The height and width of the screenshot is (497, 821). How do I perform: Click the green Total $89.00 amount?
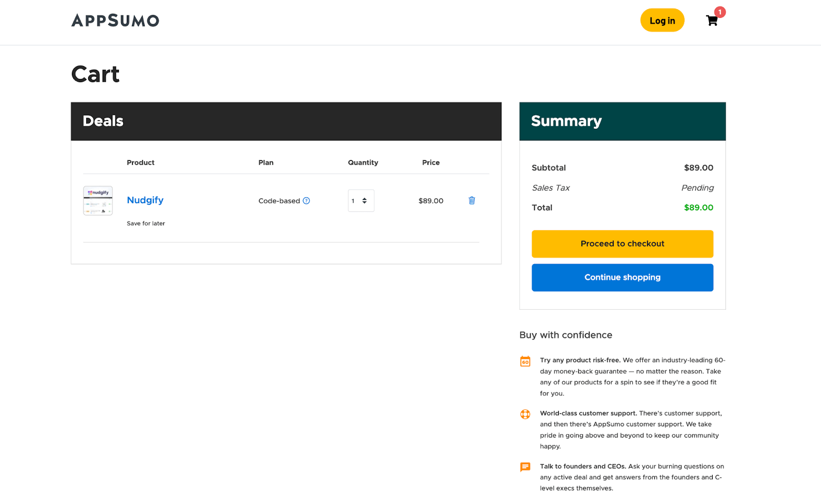698,208
